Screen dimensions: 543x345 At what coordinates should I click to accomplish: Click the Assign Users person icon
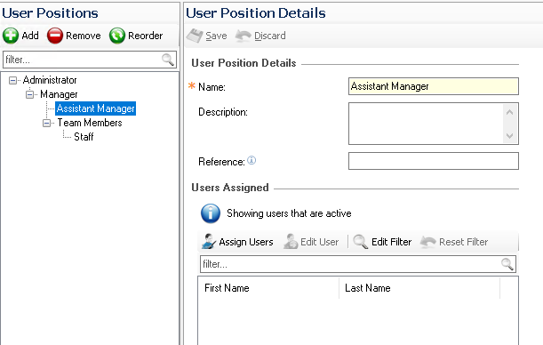coord(209,242)
